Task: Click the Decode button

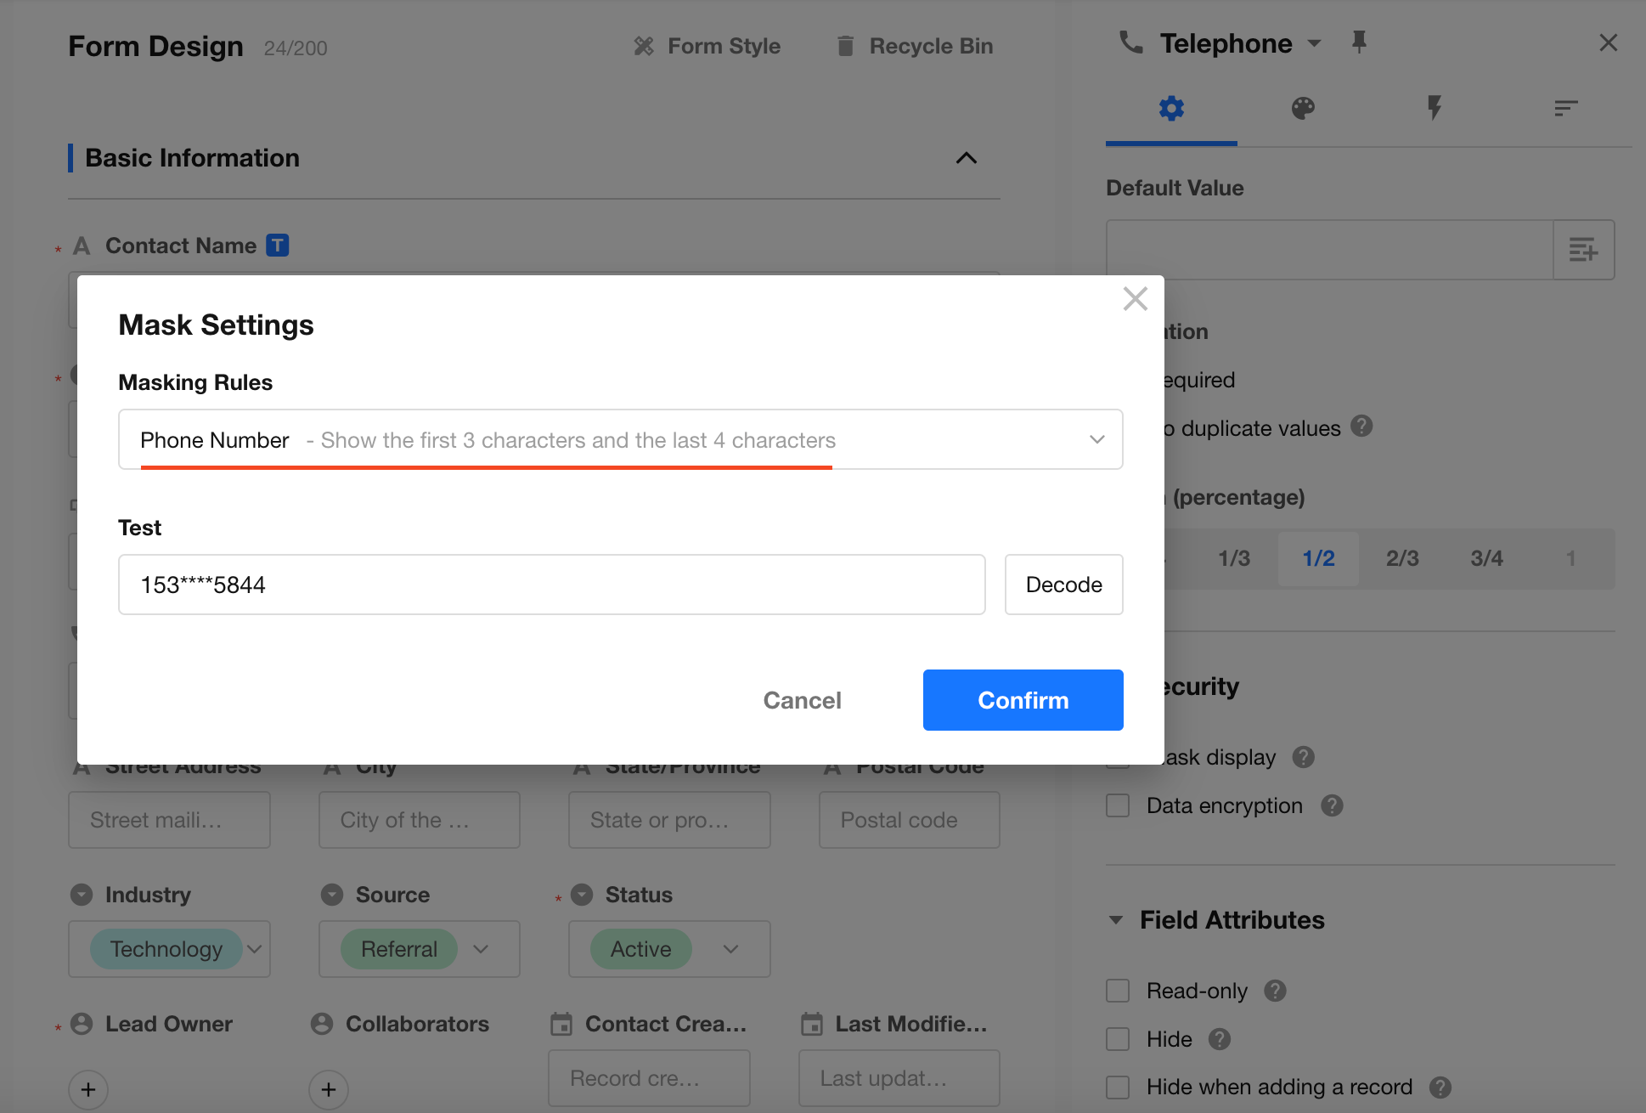Action: pos(1063,585)
